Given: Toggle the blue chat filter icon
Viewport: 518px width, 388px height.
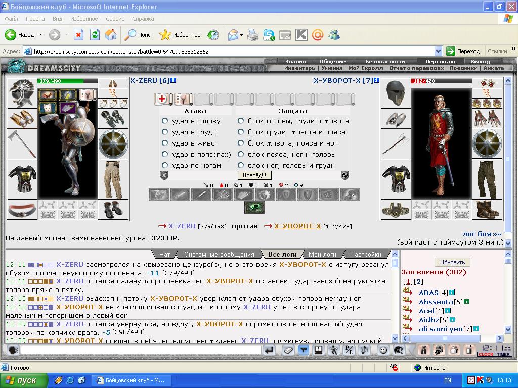Looking at the screenshot, I should pyautogui.click(x=304, y=350).
